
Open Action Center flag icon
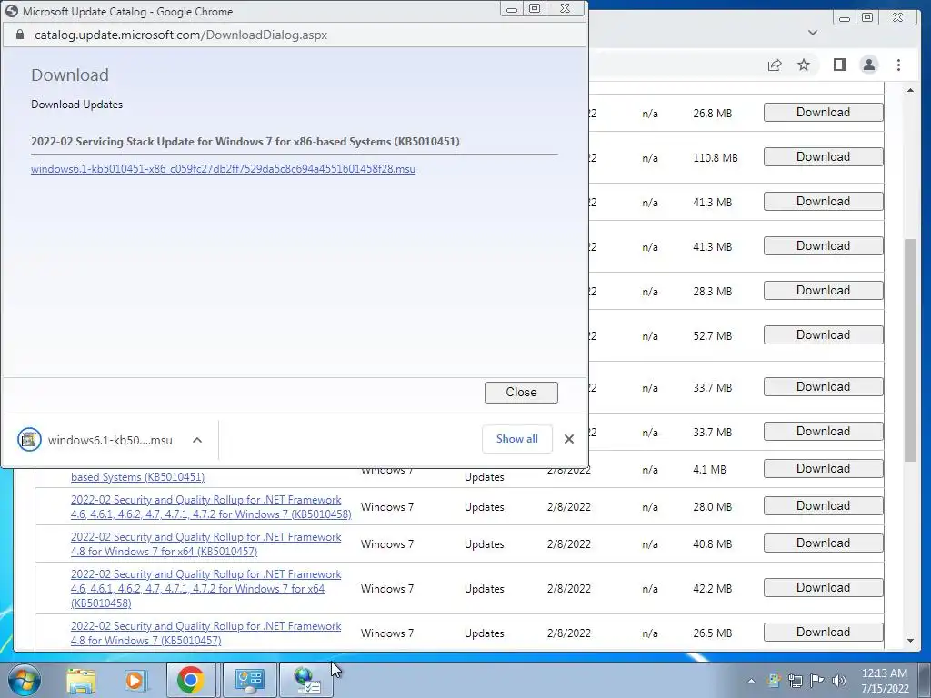click(x=817, y=681)
